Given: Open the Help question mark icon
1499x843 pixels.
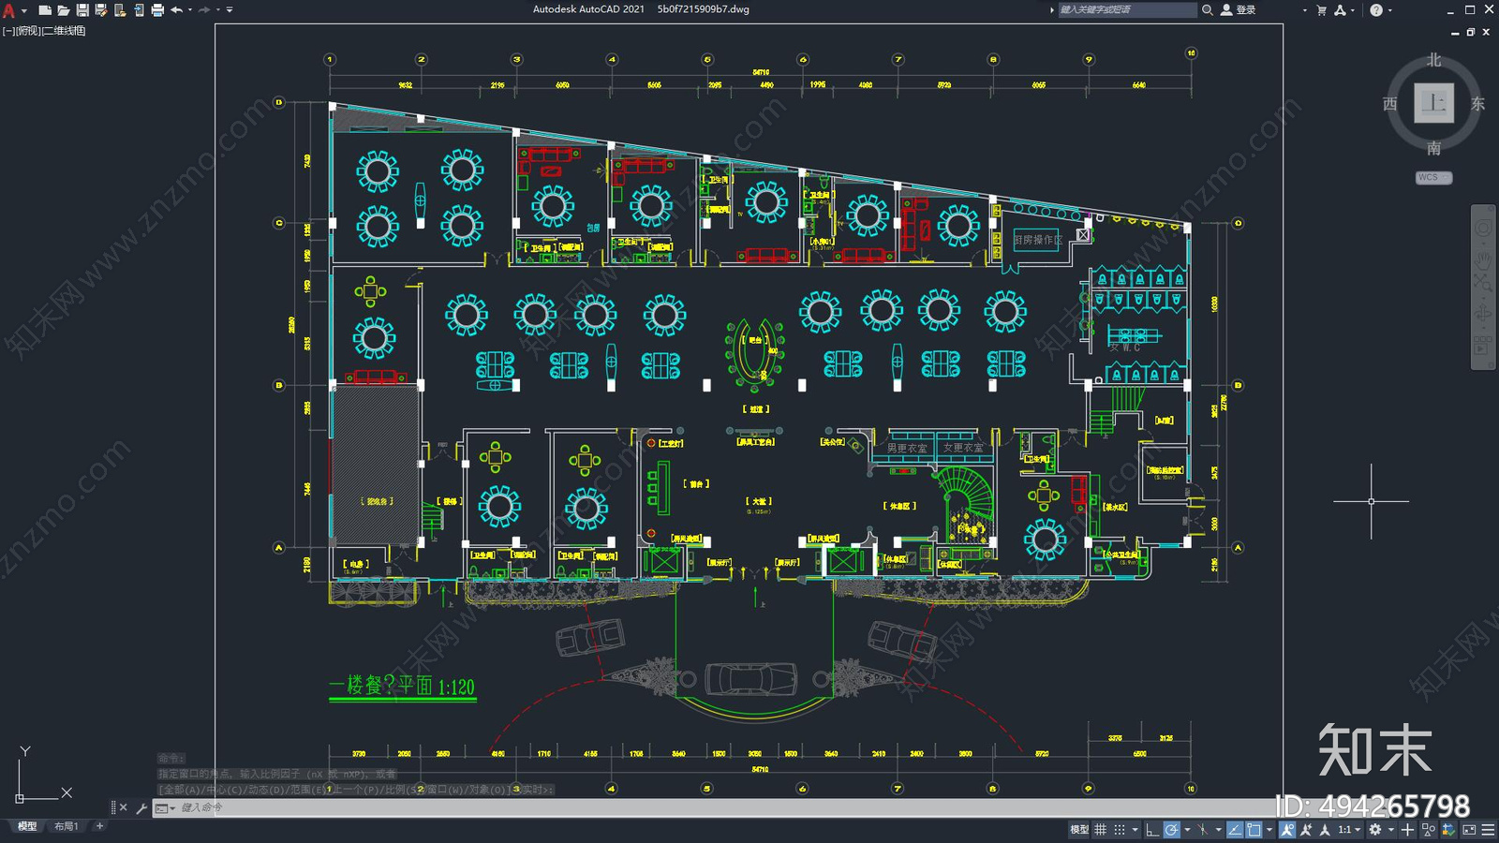Looking at the screenshot, I should tap(1376, 10).
